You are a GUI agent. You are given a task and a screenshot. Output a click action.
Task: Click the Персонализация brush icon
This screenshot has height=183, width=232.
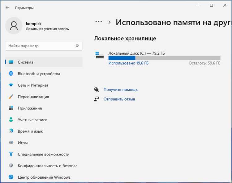pos(11,97)
